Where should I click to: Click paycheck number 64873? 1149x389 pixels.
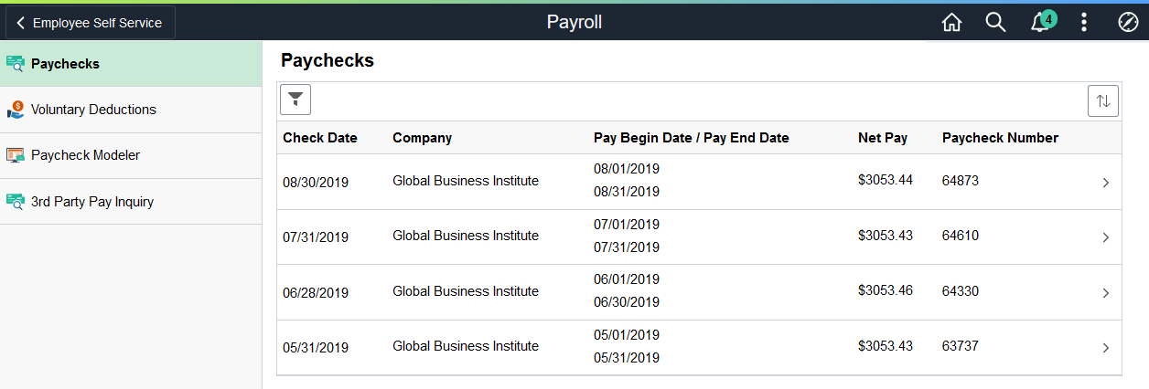point(961,181)
